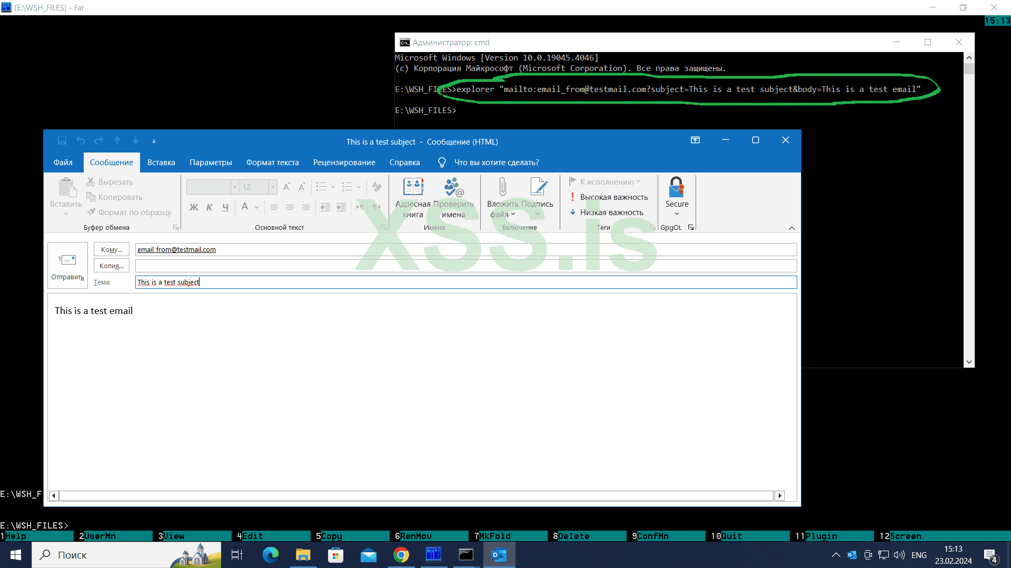This screenshot has height=568, width=1011.
Task: Open the font size dropdown
Action: click(272, 187)
